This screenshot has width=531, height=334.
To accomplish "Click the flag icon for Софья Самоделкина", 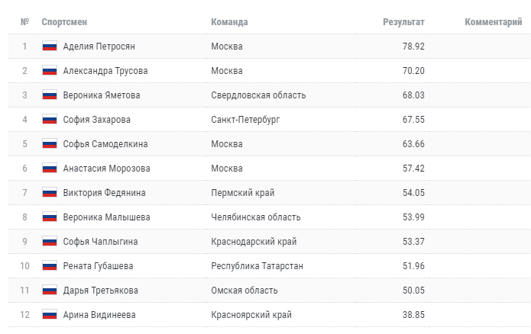I will click(50, 144).
